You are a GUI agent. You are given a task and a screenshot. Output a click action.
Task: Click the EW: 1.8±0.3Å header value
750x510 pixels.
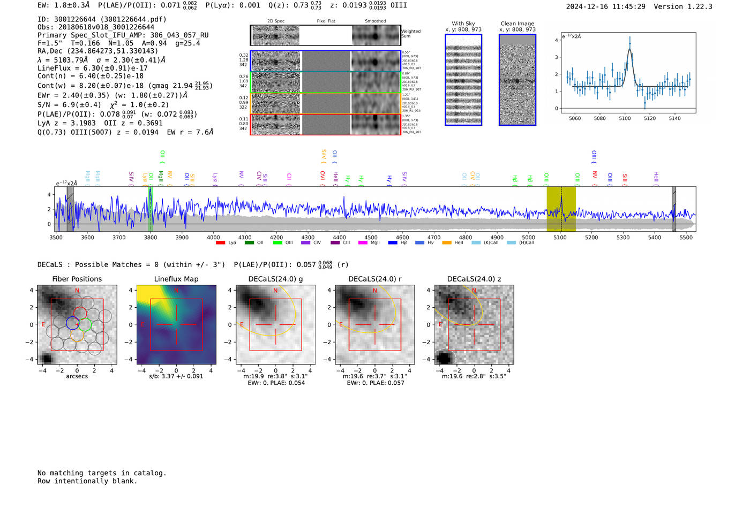coord(64,5)
